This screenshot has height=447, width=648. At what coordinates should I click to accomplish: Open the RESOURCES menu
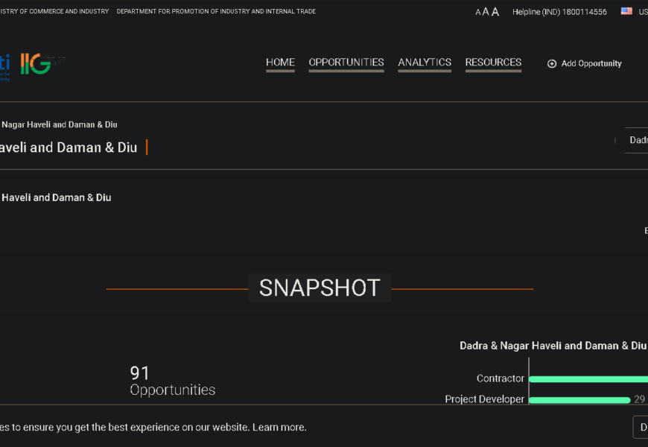coord(493,63)
